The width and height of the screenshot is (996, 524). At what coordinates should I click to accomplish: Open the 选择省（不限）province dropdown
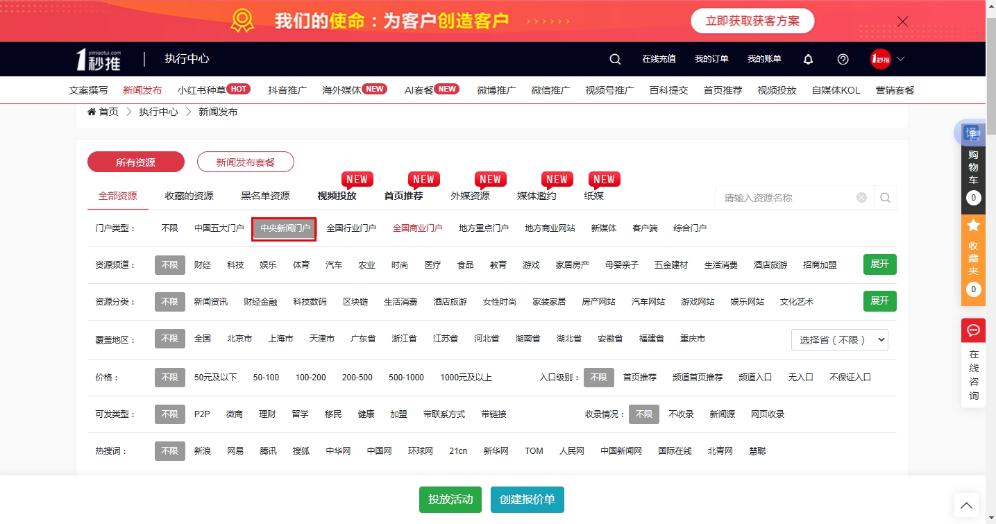[839, 339]
